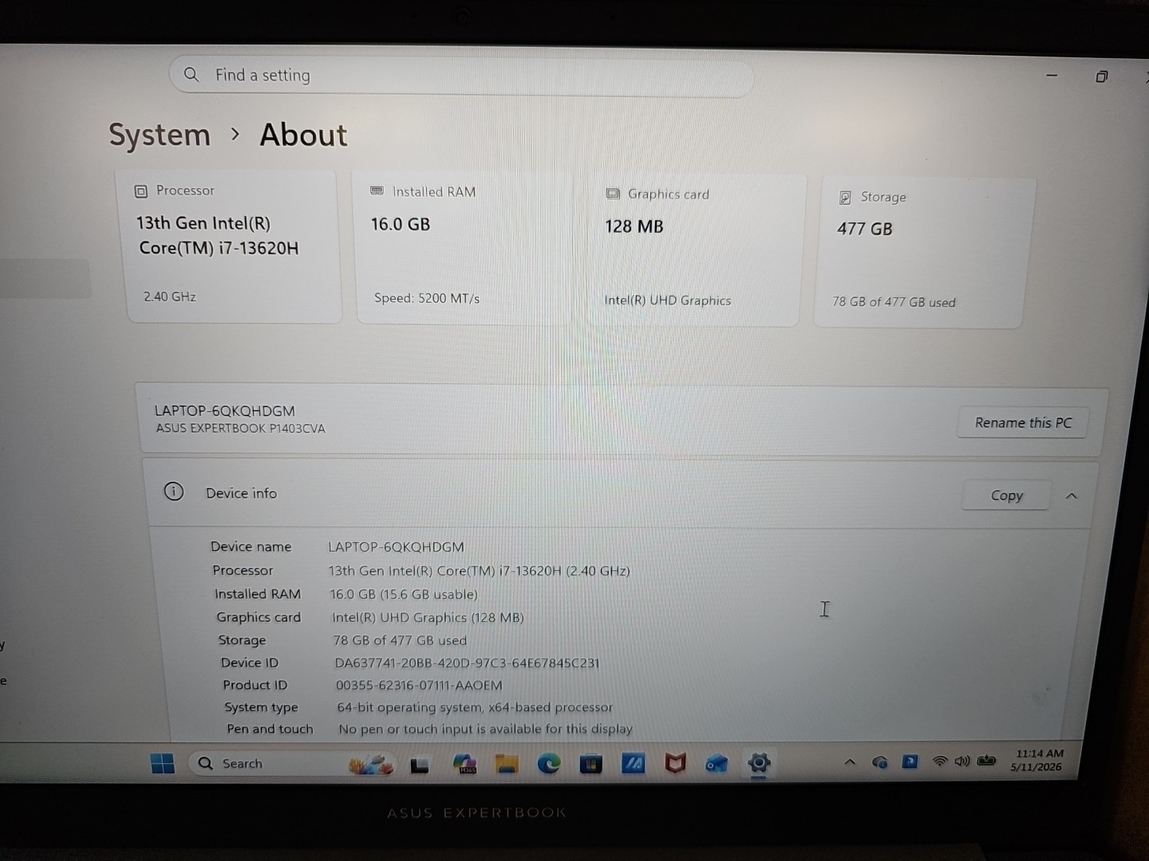Viewport: 1149px width, 861px height.
Task: Go back to System breadcrumb
Action: click(x=160, y=135)
